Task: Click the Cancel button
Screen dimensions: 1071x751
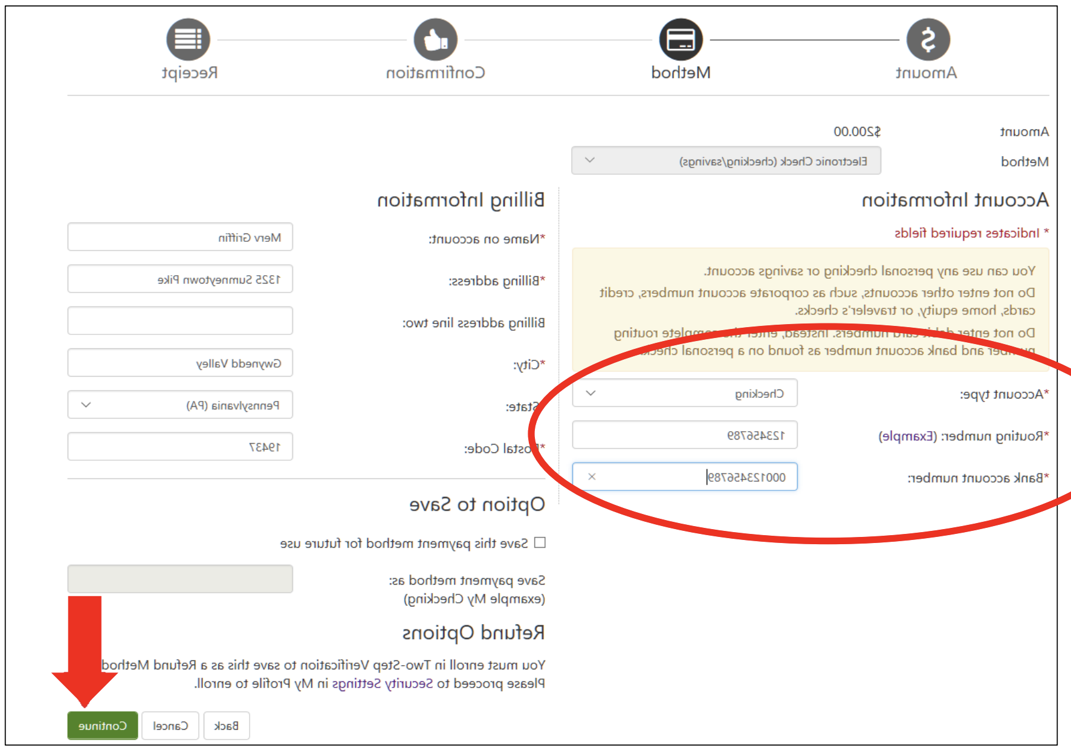Action: pyautogui.click(x=170, y=726)
